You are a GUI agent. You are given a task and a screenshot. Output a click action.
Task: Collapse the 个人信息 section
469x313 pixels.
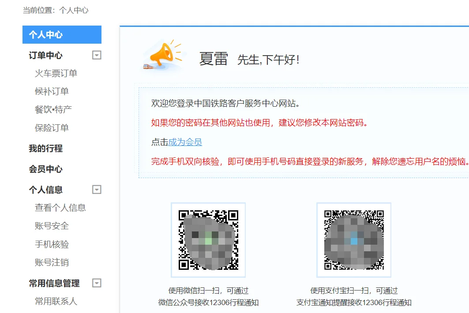[96, 190]
